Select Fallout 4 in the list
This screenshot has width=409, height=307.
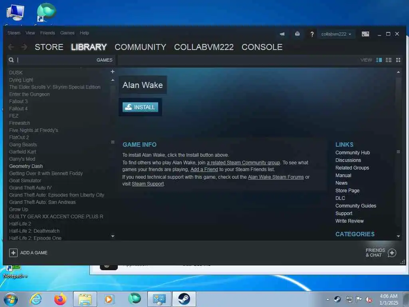18,109
